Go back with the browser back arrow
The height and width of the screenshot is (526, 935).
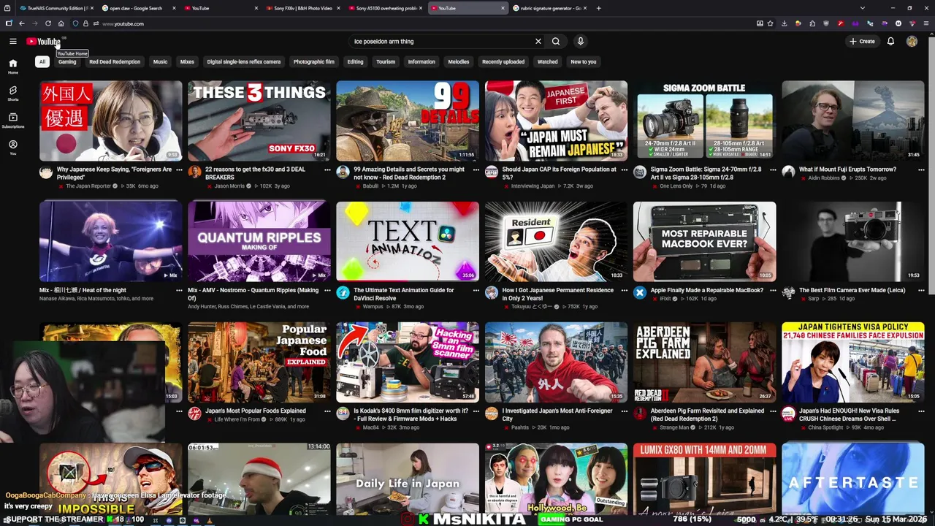21,23
